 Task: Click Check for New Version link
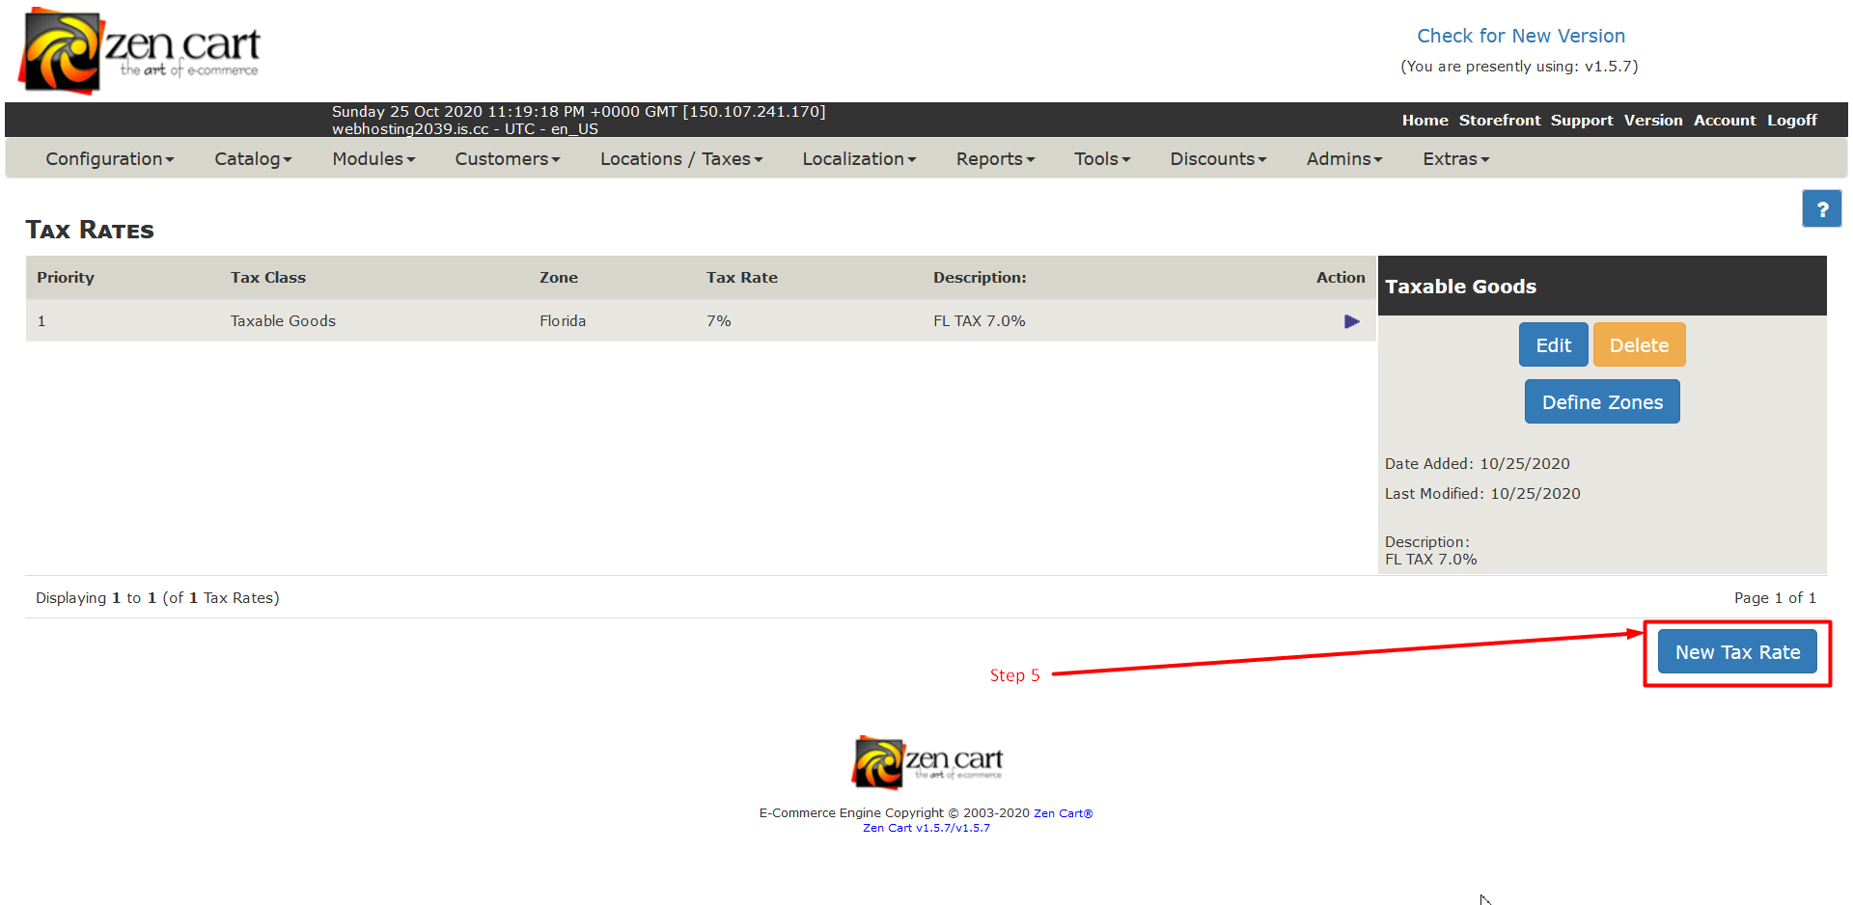tap(1521, 36)
